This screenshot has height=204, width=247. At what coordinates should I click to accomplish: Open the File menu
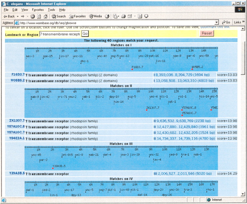tap(6, 10)
